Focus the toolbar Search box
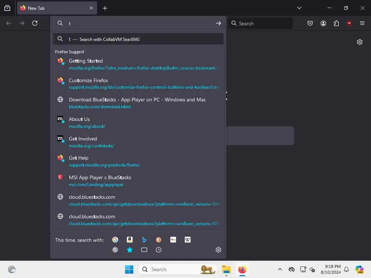The width and height of the screenshot is (371, 278). click(260, 23)
